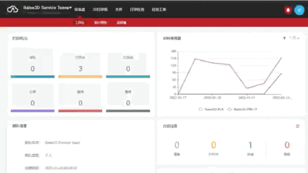Toggle Raise3D-PPA-CF legend series in chart
308x173 pixels.
[x=242, y=109]
